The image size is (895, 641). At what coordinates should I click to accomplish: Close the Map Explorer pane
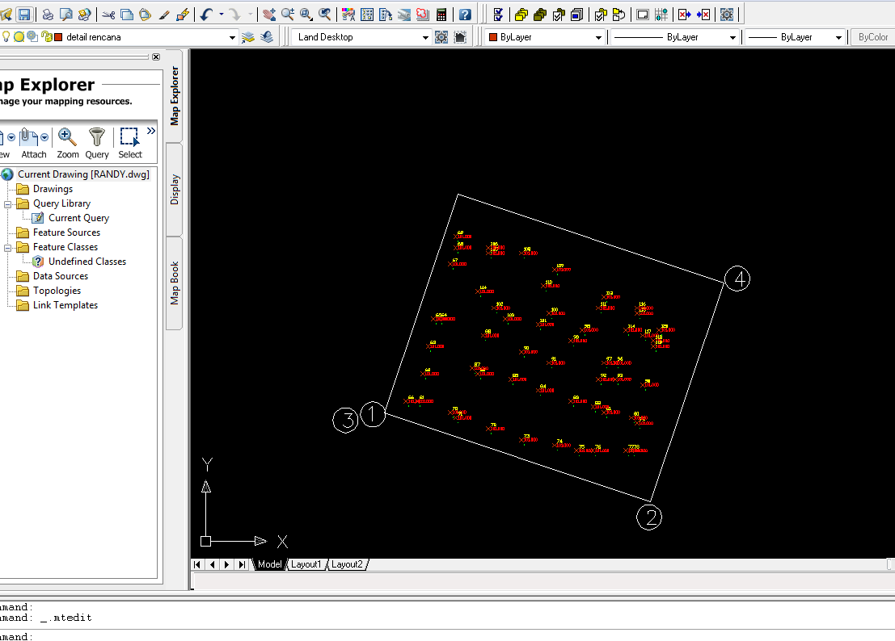pos(156,57)
